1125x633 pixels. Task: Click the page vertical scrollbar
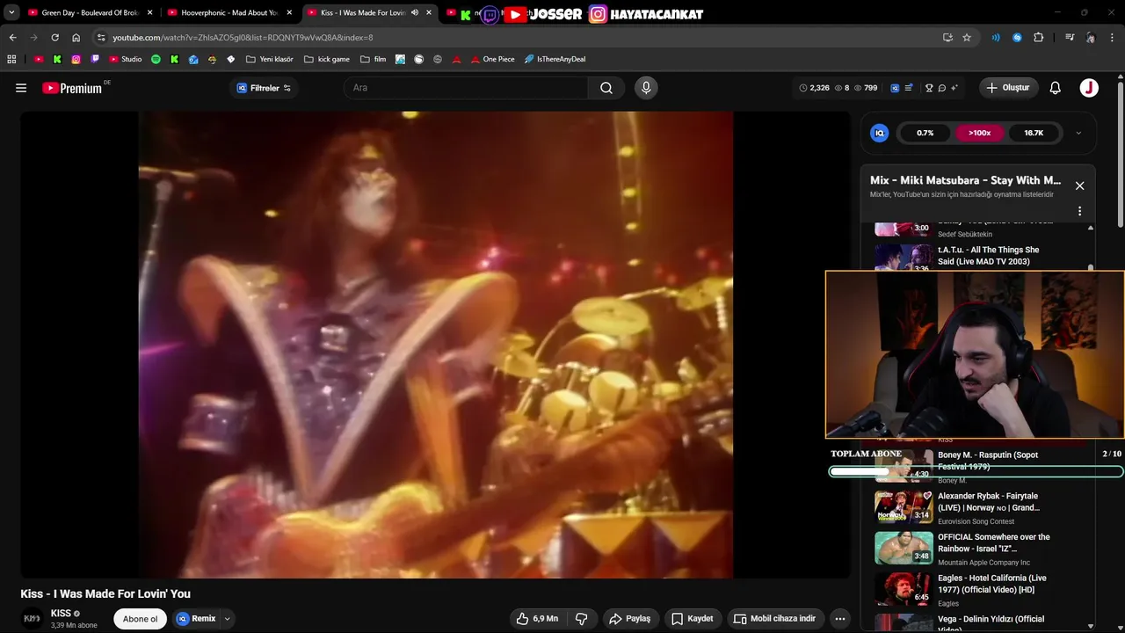pos(1121,154)
